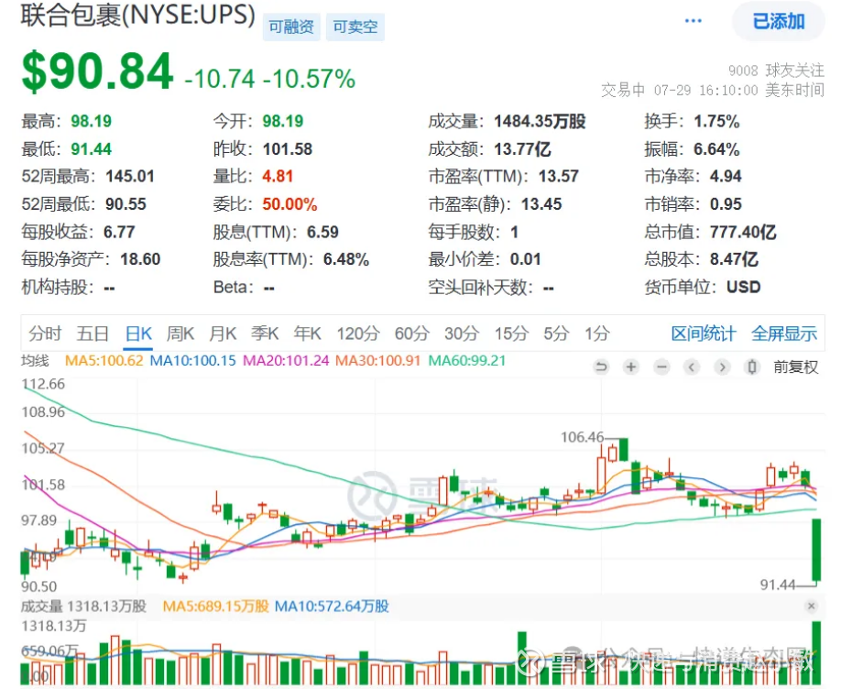
Task: Select the 年K chart tab
Action: coord(307,334)
